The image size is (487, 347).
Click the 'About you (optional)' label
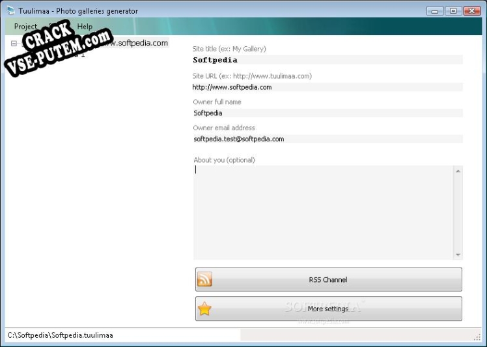[x=224, y=160]
